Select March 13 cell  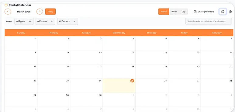coord(184,57)
